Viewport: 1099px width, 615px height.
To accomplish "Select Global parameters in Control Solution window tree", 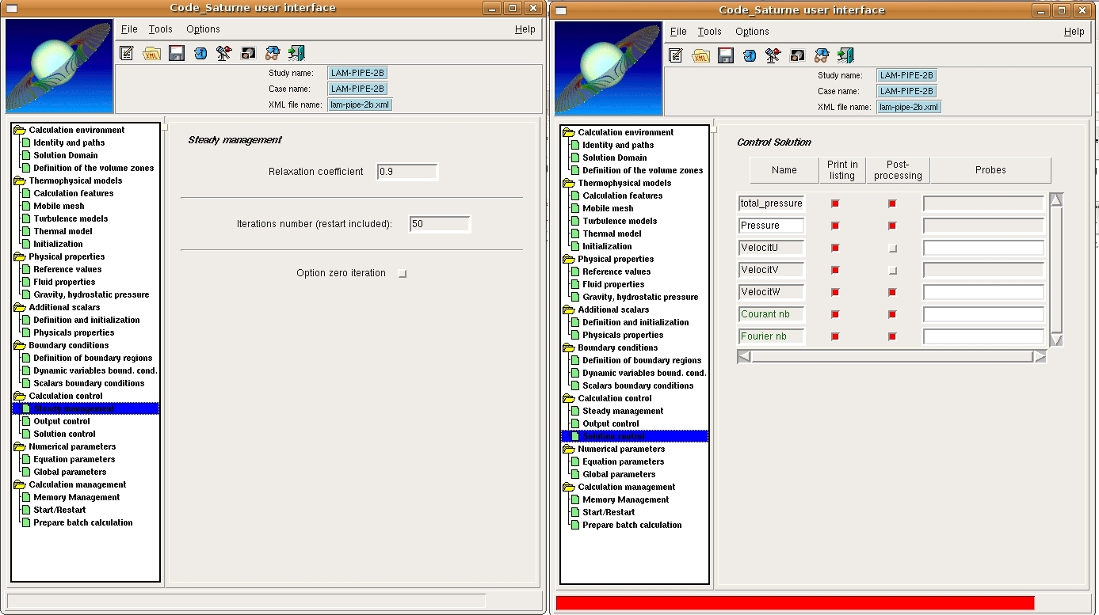I will click(619, 474).
